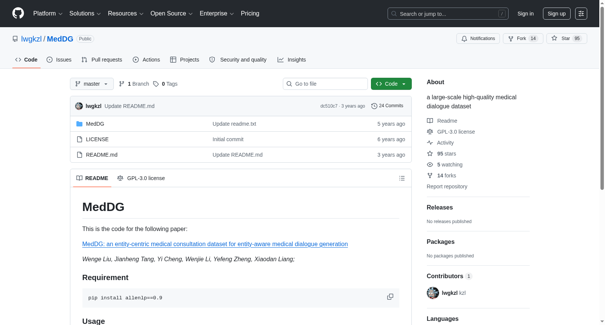605x325 pixels.
Task: Click the Search or jump to field
Action: pos(448,14)
